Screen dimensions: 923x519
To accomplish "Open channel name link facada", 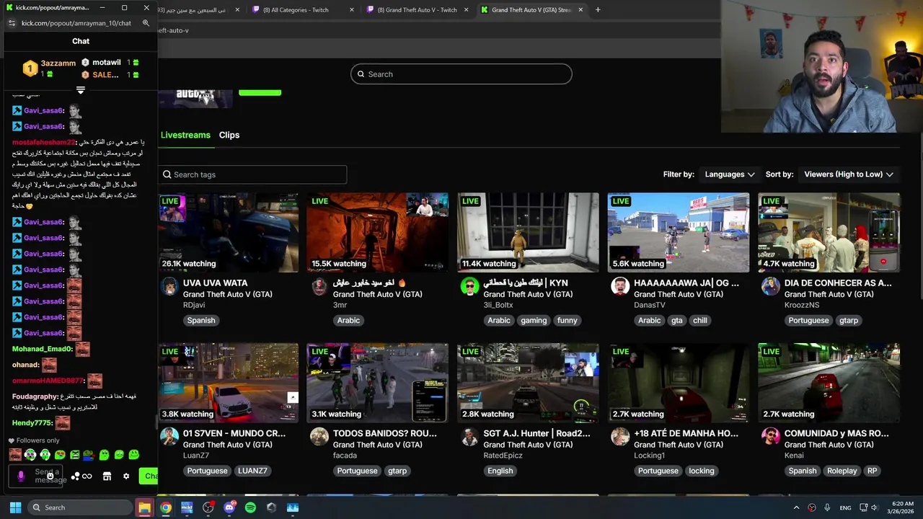I will pyautogui.click(x=345, y=456).
